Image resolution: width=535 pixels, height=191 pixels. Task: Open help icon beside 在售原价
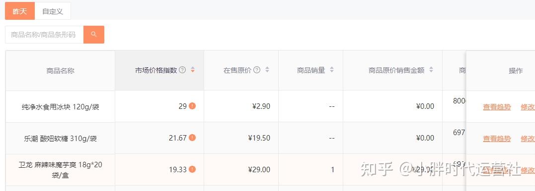(x=257, y=70)
